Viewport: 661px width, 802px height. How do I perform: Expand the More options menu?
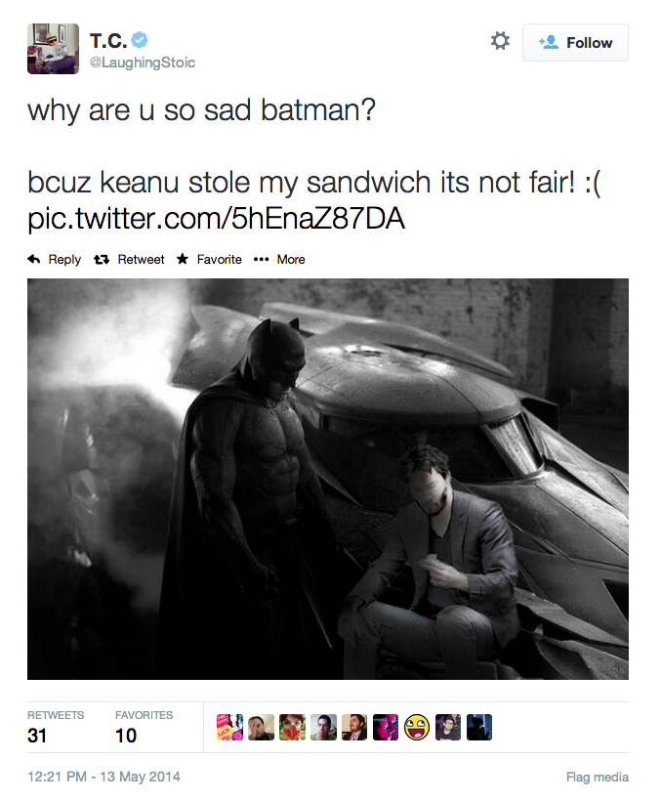tap(279, 259)
